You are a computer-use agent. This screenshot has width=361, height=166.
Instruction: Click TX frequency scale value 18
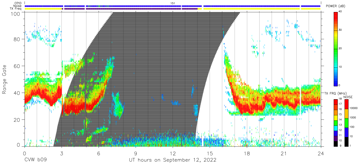click(x=340, y=100)
